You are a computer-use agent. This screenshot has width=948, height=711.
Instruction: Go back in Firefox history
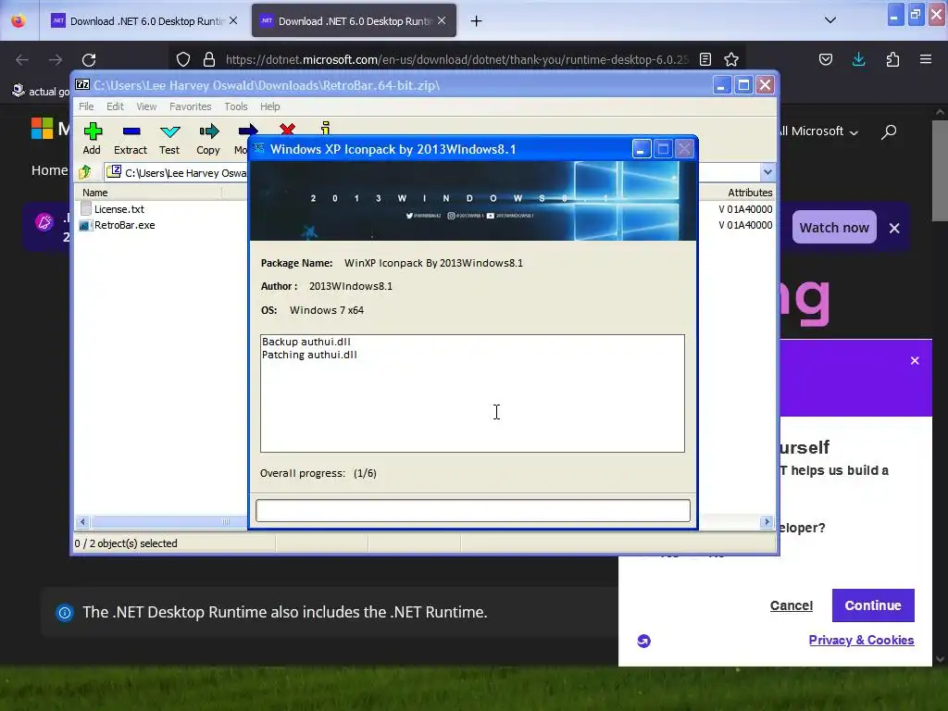pos(22,59)
